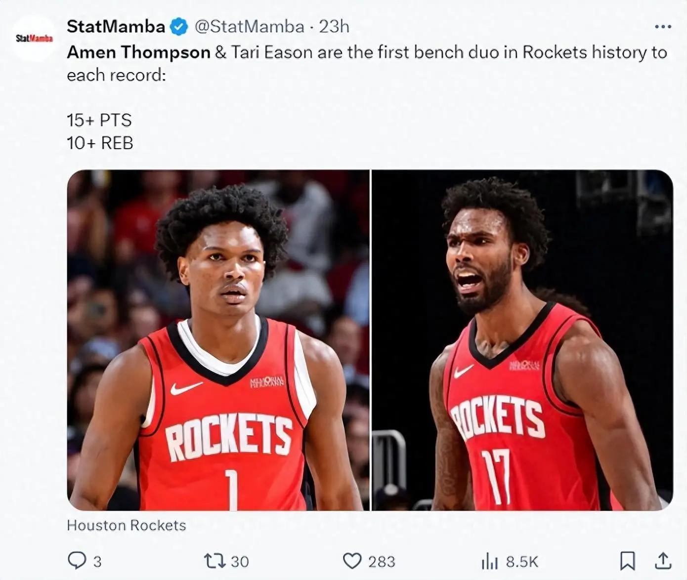Open the three-dot more options menu
The height and width of the screenshot is (580, 687).
click(x=663, y=27)
